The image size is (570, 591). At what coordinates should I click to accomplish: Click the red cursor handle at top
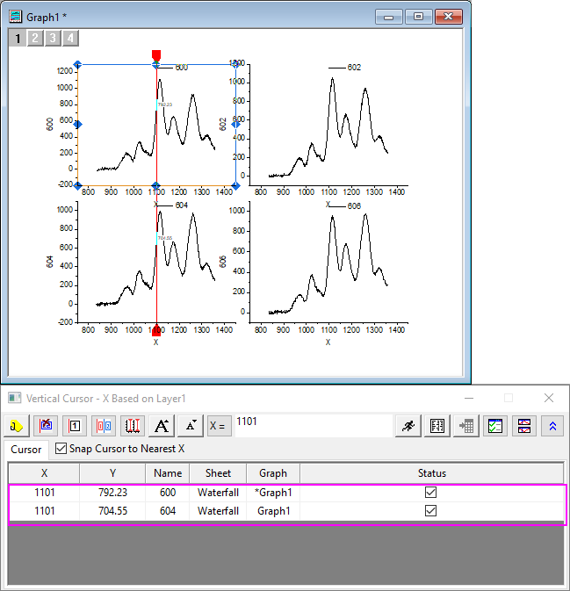(156, 54)
